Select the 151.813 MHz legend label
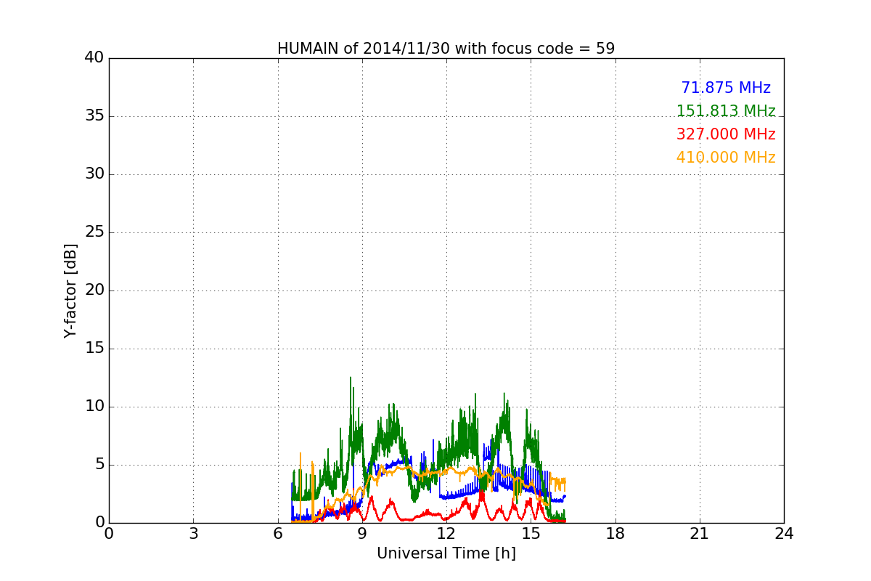This screenshot has height=581, width=871. pos(726,111)
